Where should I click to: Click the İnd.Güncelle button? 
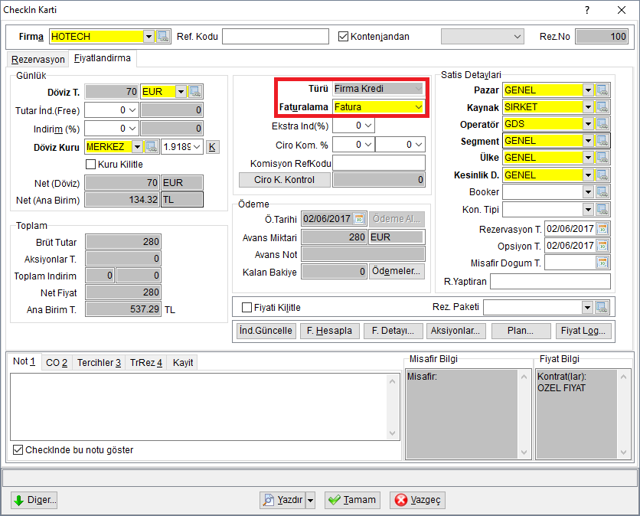[266, 331]
